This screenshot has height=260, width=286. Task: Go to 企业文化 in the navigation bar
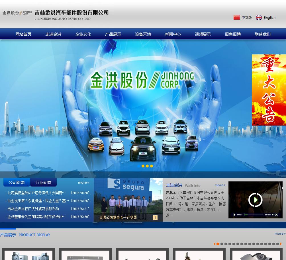(x=83, y=34)
